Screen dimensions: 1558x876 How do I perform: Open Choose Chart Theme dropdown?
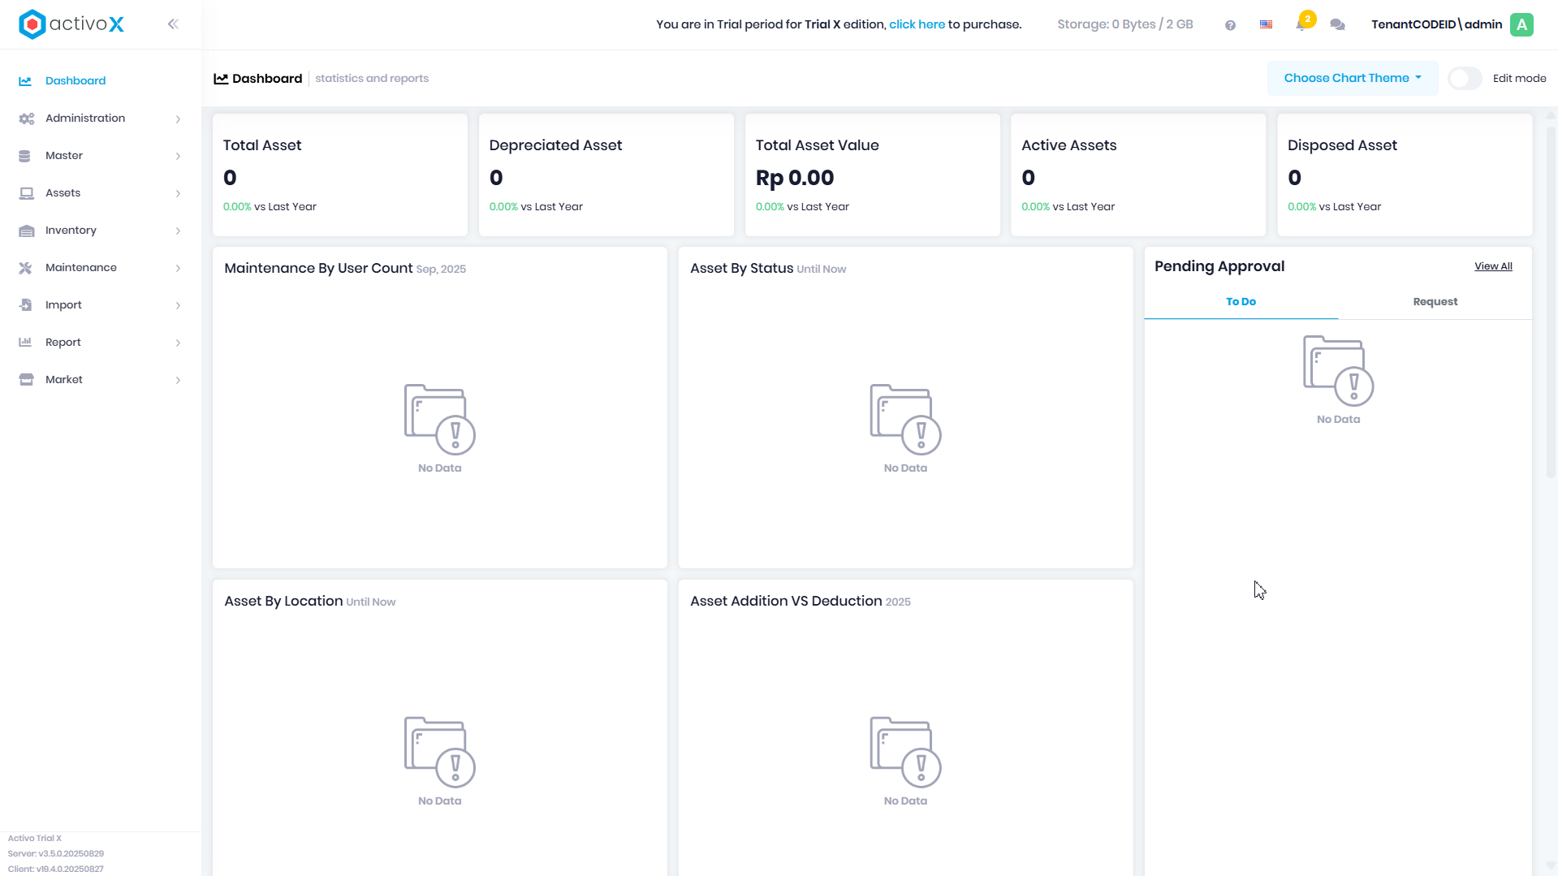(1353, 78)
